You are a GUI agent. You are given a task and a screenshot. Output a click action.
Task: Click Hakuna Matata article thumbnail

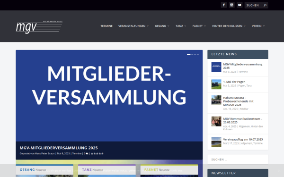click(216, 100)
